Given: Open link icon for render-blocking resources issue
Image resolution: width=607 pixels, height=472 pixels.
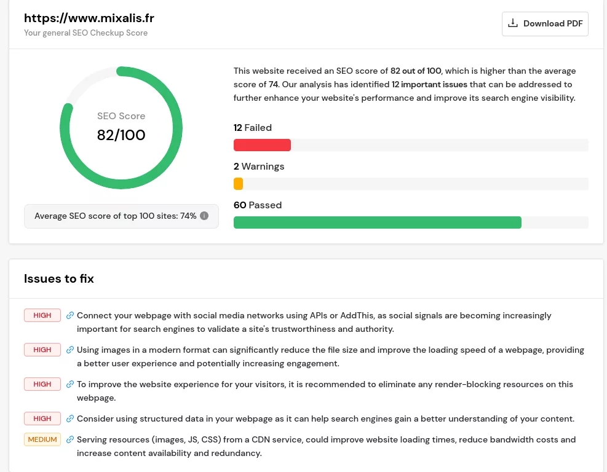Looking at the screenshot, I should coord(69,384).
